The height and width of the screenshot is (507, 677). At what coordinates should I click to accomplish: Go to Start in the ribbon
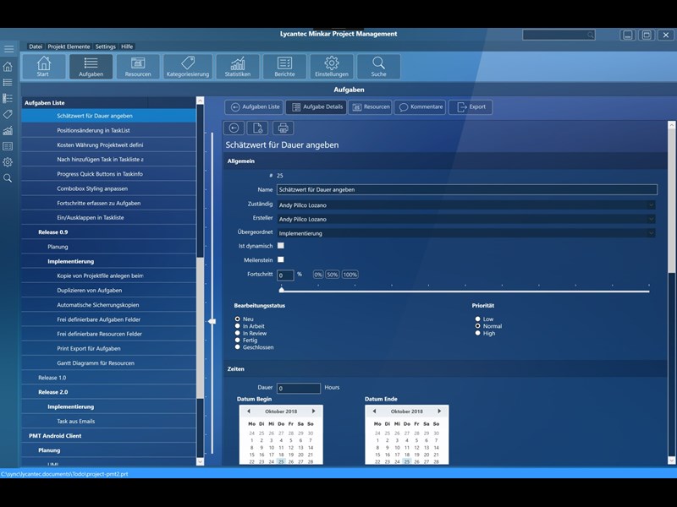point(43,67)
